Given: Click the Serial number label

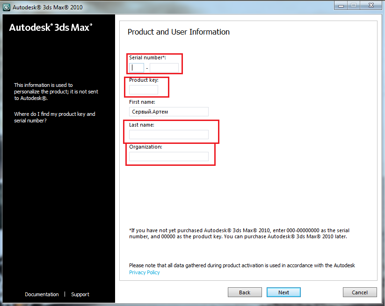Looking at the screenshot, I should coord(147,57).
